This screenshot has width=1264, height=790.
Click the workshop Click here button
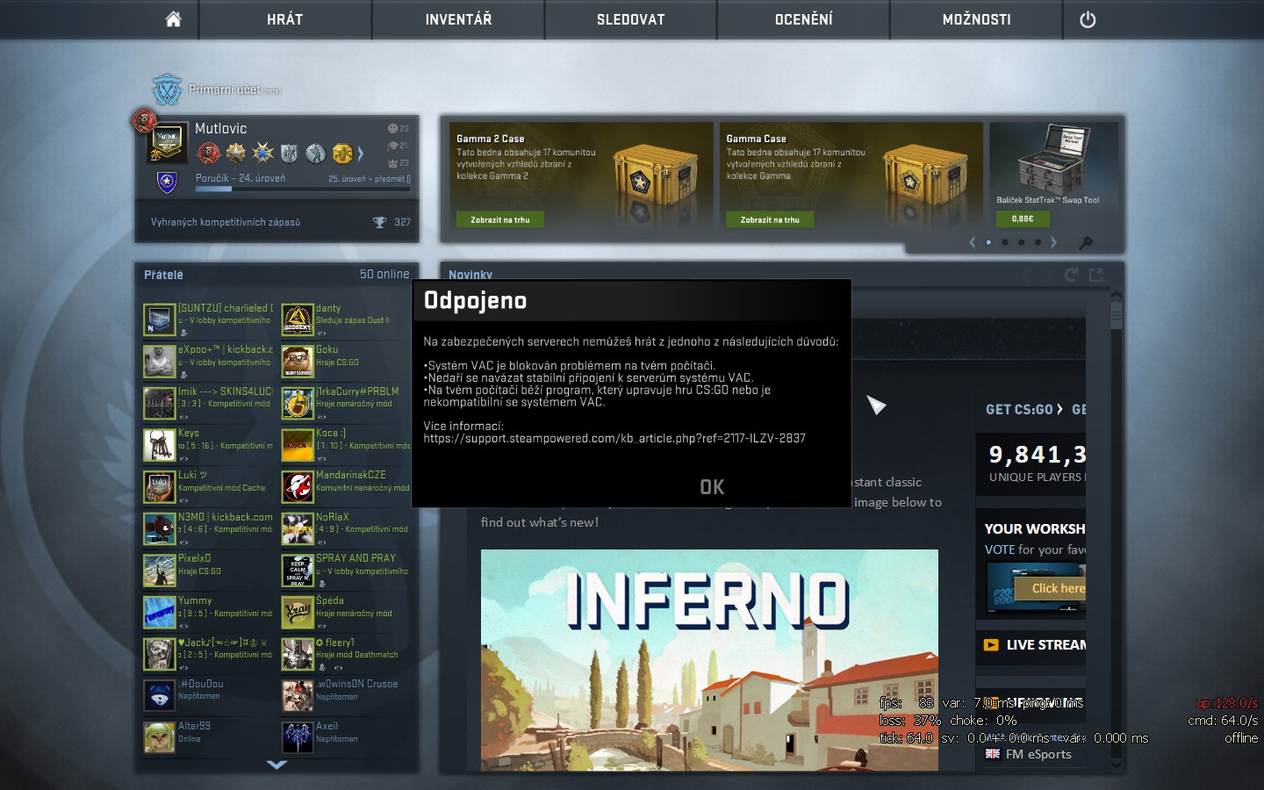(1050, 589)
